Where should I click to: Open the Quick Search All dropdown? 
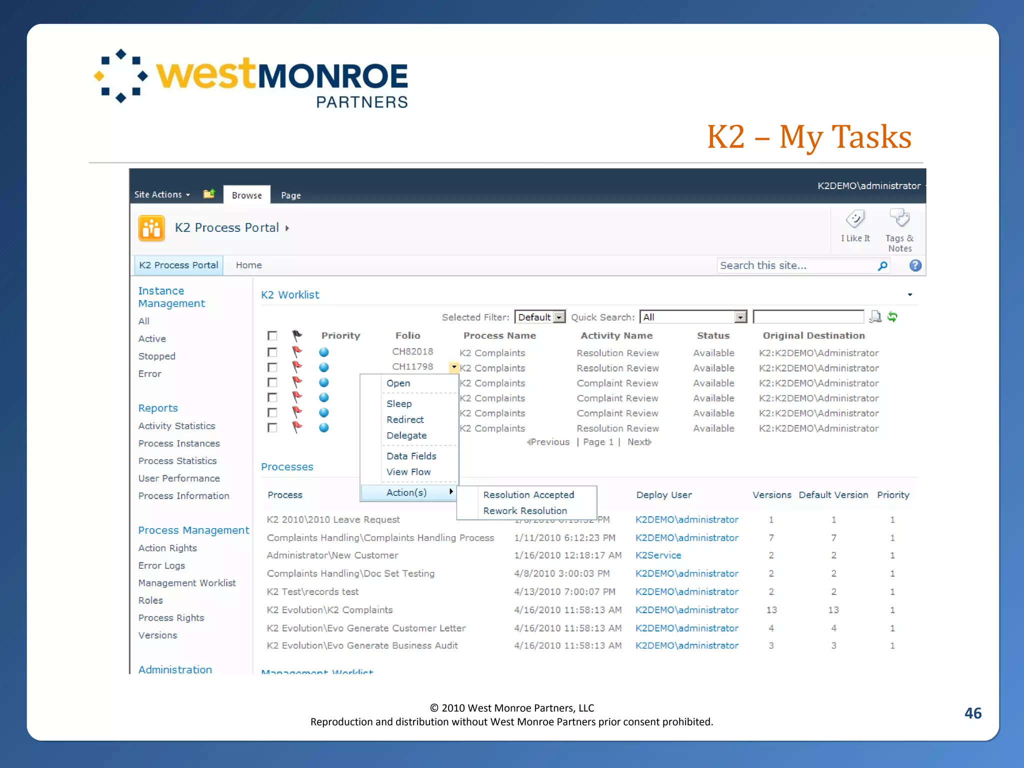point(693,317)
